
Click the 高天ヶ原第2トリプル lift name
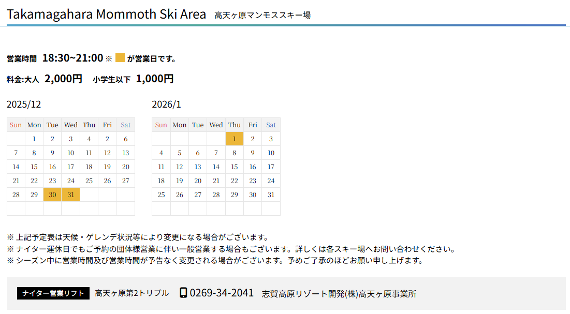[x=132, y=293]
